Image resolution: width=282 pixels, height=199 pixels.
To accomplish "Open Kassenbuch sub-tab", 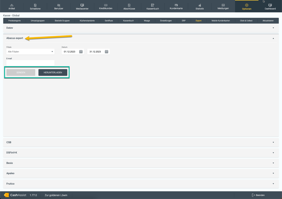I will [128, 21].
